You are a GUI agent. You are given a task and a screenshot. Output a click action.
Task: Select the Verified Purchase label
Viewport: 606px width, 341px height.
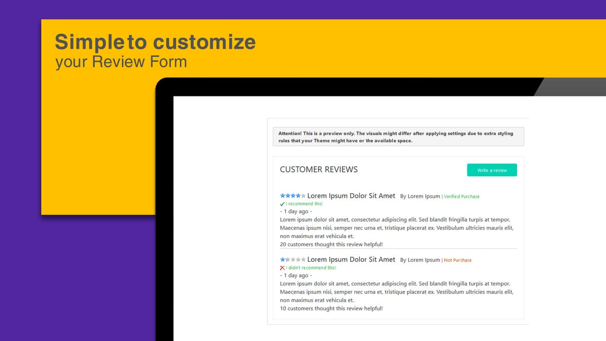pos(462,197)
